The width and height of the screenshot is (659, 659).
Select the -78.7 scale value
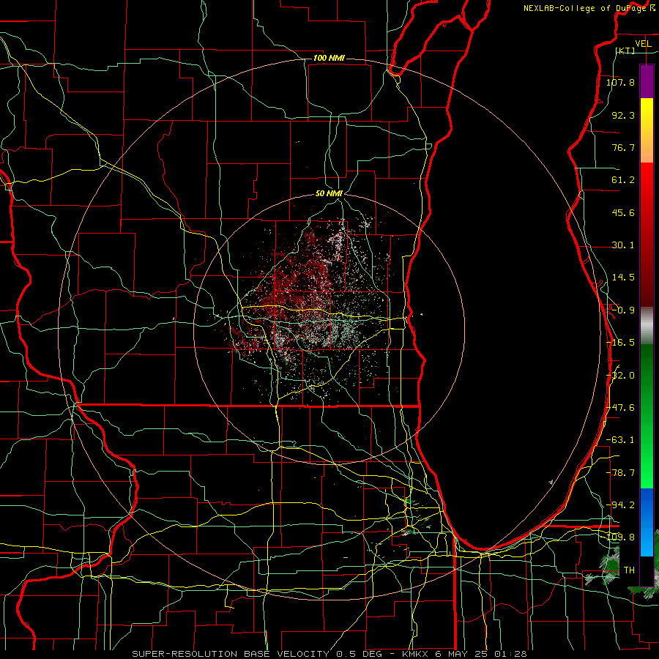pos(620,473)
